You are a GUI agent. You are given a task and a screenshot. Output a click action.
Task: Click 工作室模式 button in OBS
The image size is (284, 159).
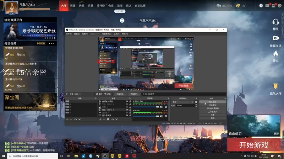click(213, 112)
